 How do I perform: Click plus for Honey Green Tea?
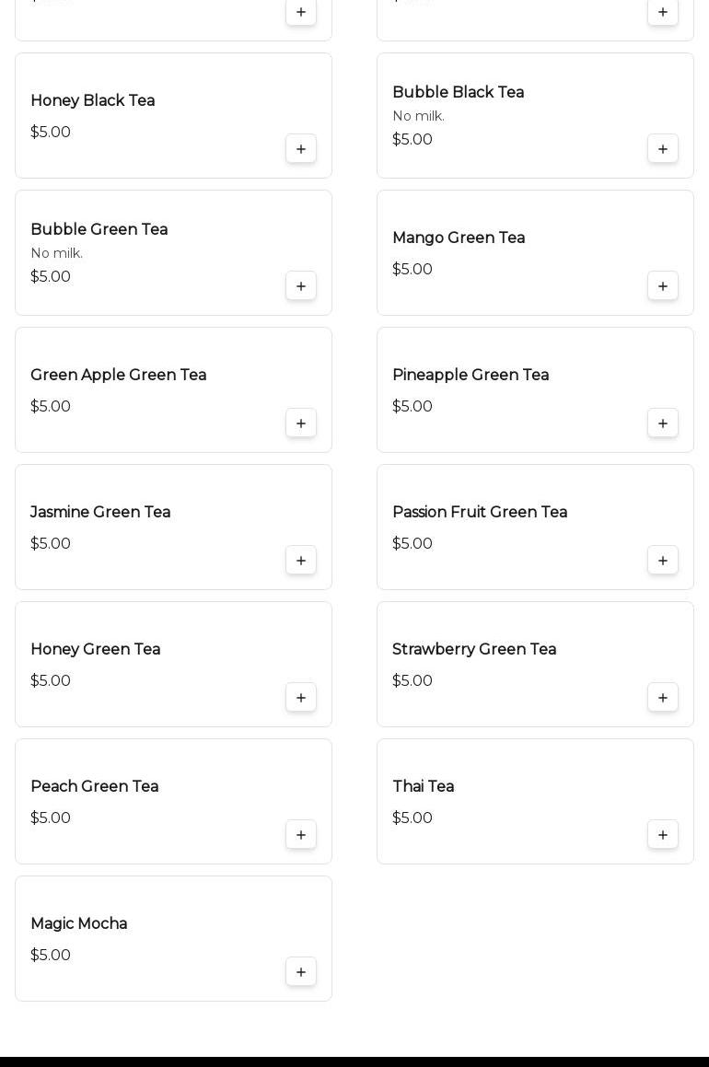coord(301,698)
